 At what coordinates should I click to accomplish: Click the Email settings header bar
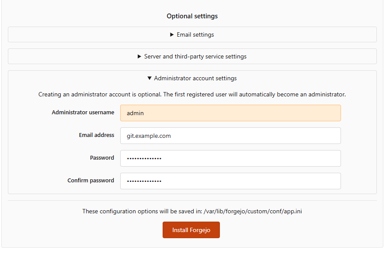192,34
